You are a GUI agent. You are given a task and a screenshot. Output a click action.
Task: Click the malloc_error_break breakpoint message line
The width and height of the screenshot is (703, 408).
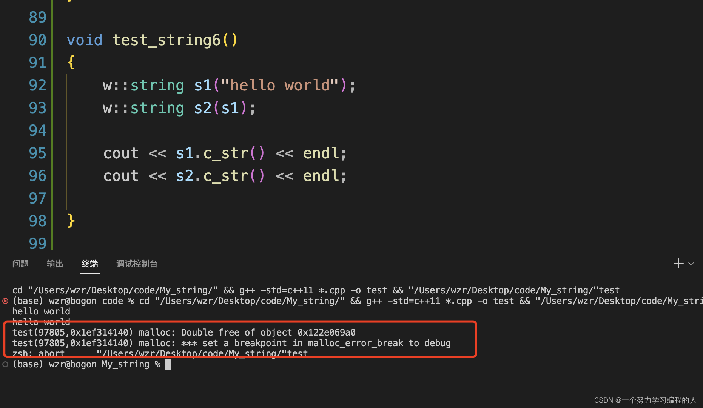(x=231, y=343)
